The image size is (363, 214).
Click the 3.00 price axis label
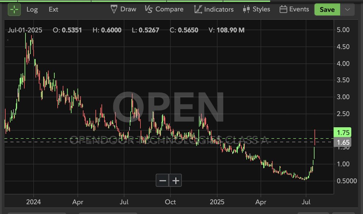click(x=343, y=97)
